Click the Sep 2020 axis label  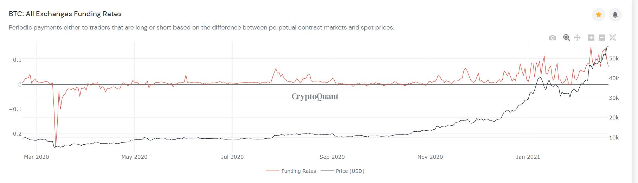tap(332, 157)
